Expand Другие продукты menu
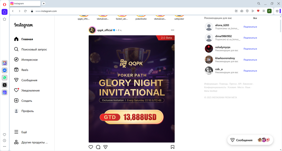282x151 pixels. 30,142
